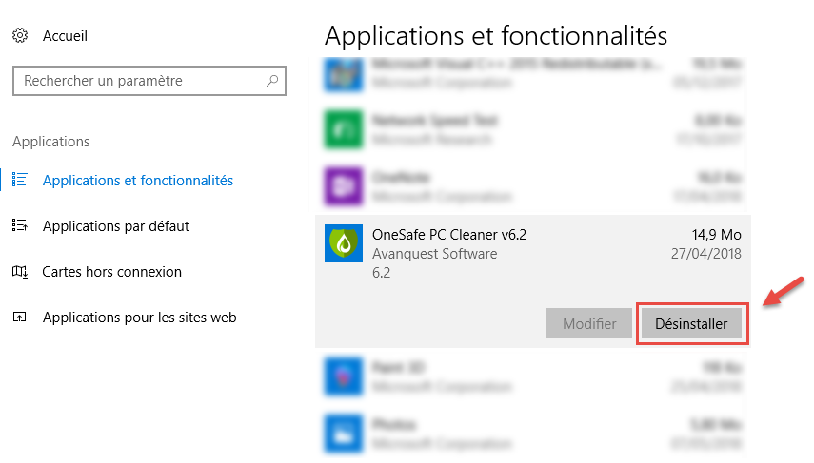The width and height of the screenshot is (814, 463).
Task: Click the Applications par défaut sidebar icon
Action: (x=20, y=226)
